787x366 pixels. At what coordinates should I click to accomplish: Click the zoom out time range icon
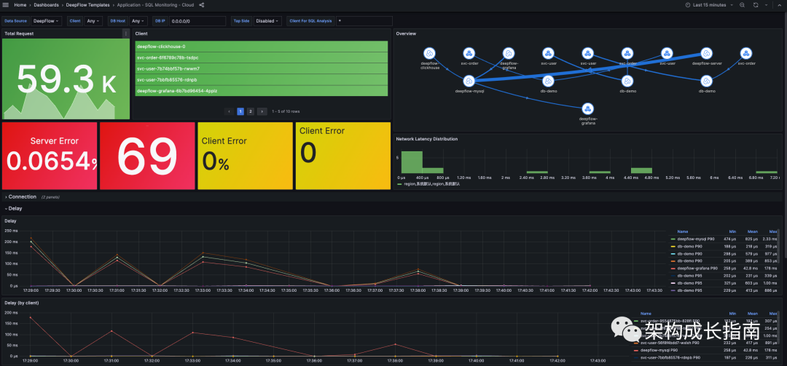tap(742, 4)
